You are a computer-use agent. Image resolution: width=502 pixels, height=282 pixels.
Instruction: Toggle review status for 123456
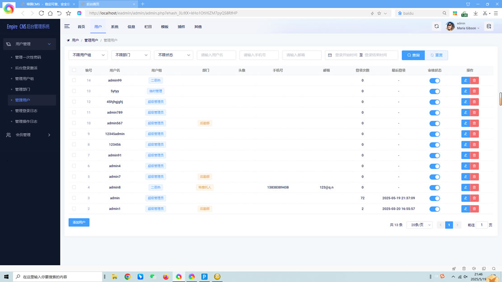click(434, 145)
